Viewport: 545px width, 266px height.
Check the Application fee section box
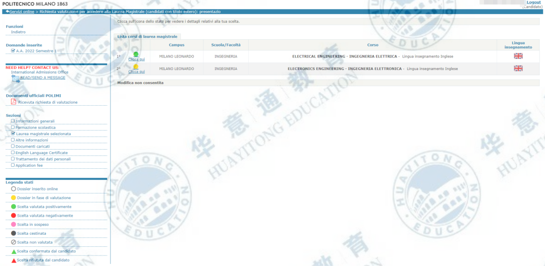(13, 165)
